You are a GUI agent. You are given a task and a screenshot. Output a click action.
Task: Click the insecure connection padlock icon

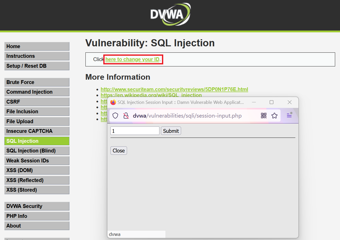(x=126, y=116)
